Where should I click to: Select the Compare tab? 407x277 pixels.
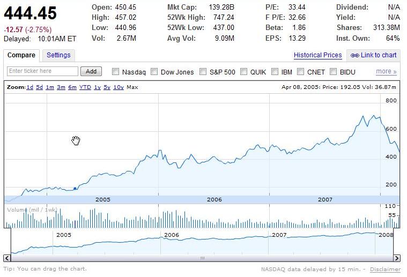pos(21,55)
